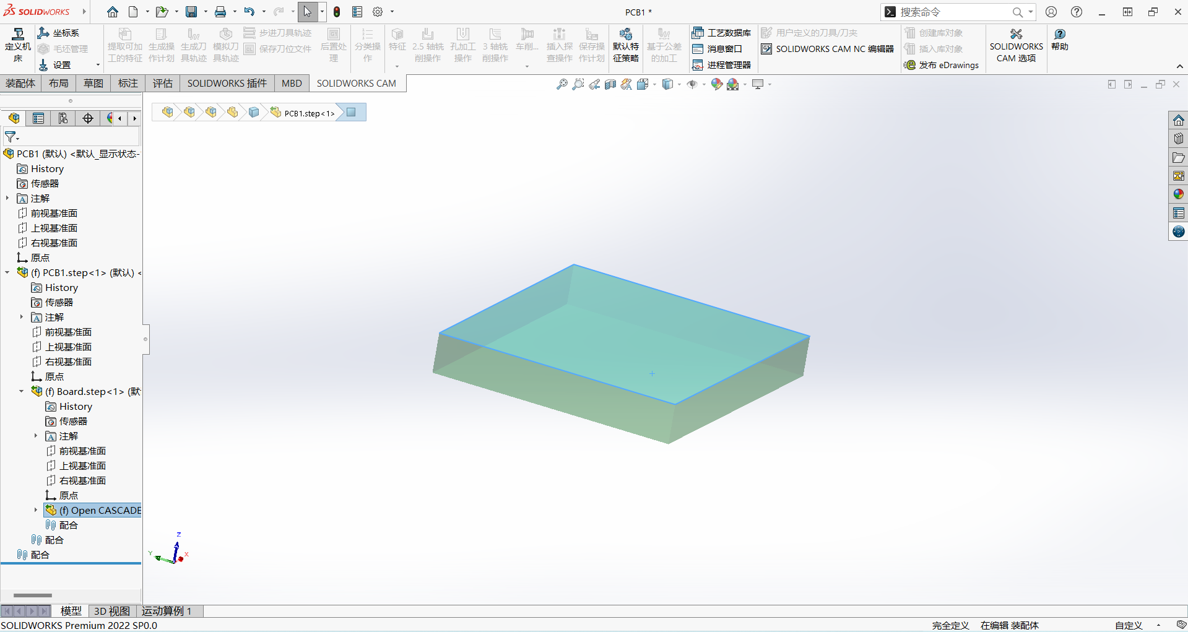Open the Section View tool
1188x632 pixels.
click(x=610, y=84)
